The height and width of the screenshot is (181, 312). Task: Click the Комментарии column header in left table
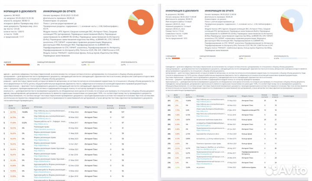(138, 106)
